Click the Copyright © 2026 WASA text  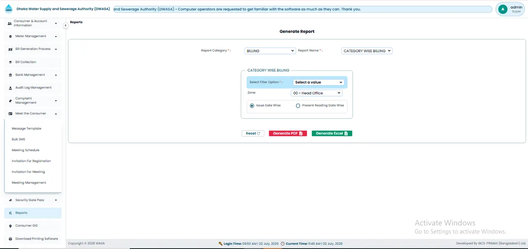(x=86, y=244)
